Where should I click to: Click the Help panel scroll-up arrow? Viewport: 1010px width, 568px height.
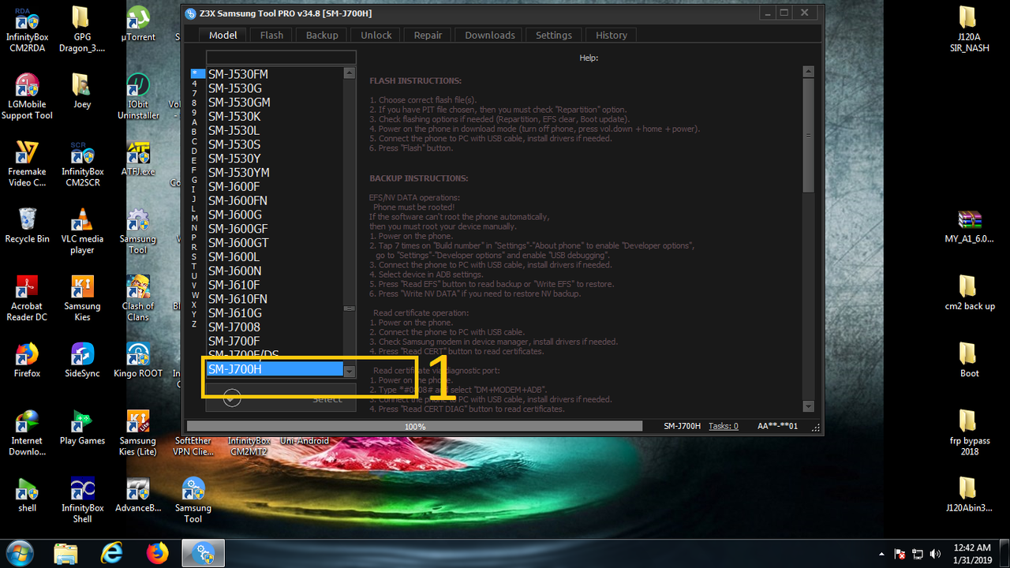pos(808,72)
